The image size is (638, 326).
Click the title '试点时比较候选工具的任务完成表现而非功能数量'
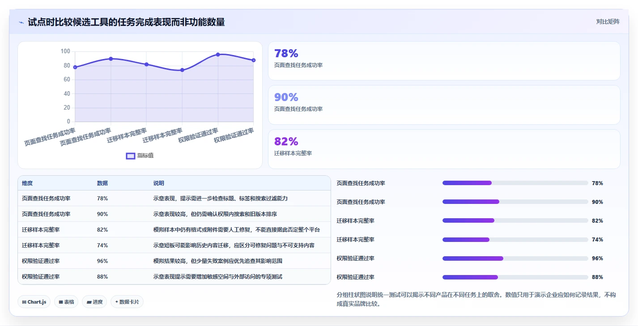[126, 22]
